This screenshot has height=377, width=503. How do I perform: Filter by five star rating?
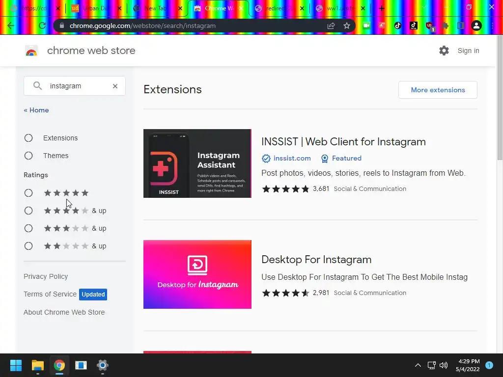click(x=28, y=193)
